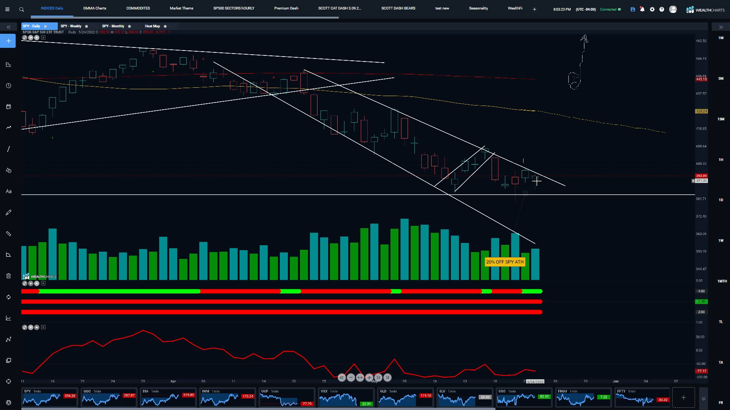The height and width of the screenshot is (410, 730).
Task: Select the 1D timeframe
Action: point(721,200)
